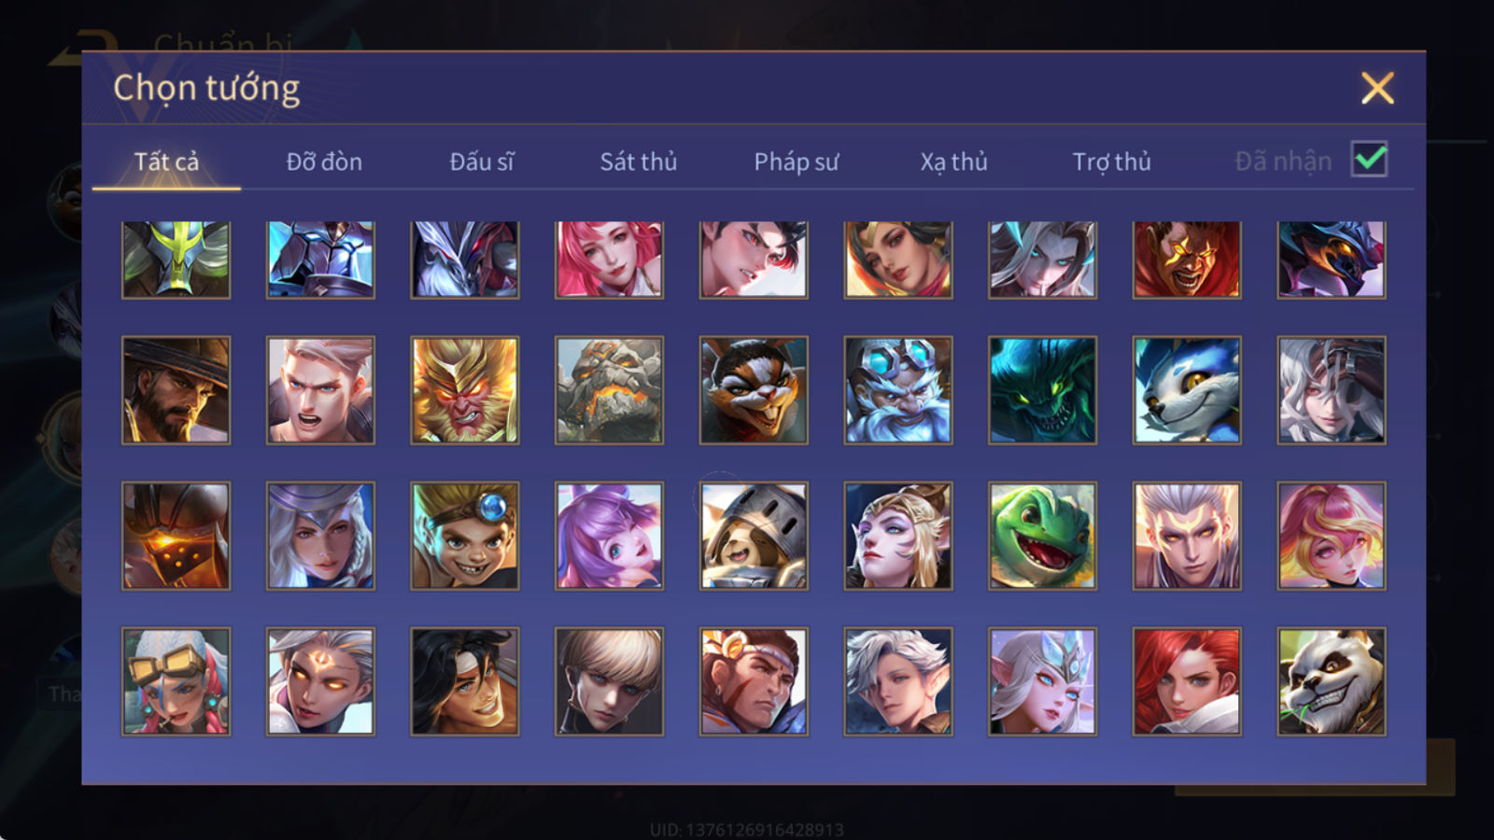Choose the green chameleon hero portrait
1494x840 pixels.
(1042, 536)
